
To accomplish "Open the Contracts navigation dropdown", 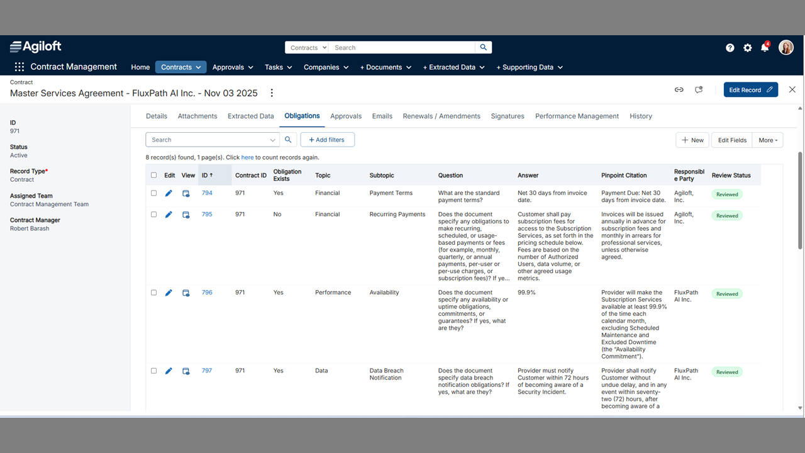I will [180, 67].
